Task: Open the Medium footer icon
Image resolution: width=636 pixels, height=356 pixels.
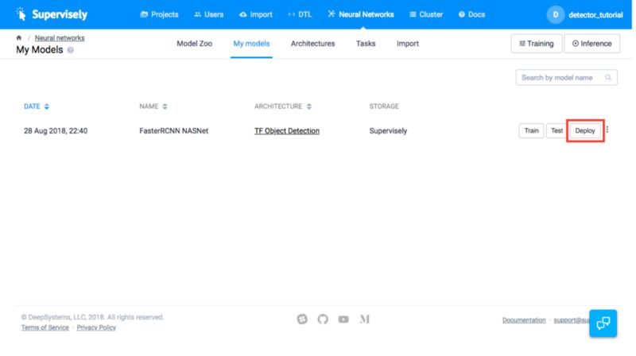Action: click(364, 319)
